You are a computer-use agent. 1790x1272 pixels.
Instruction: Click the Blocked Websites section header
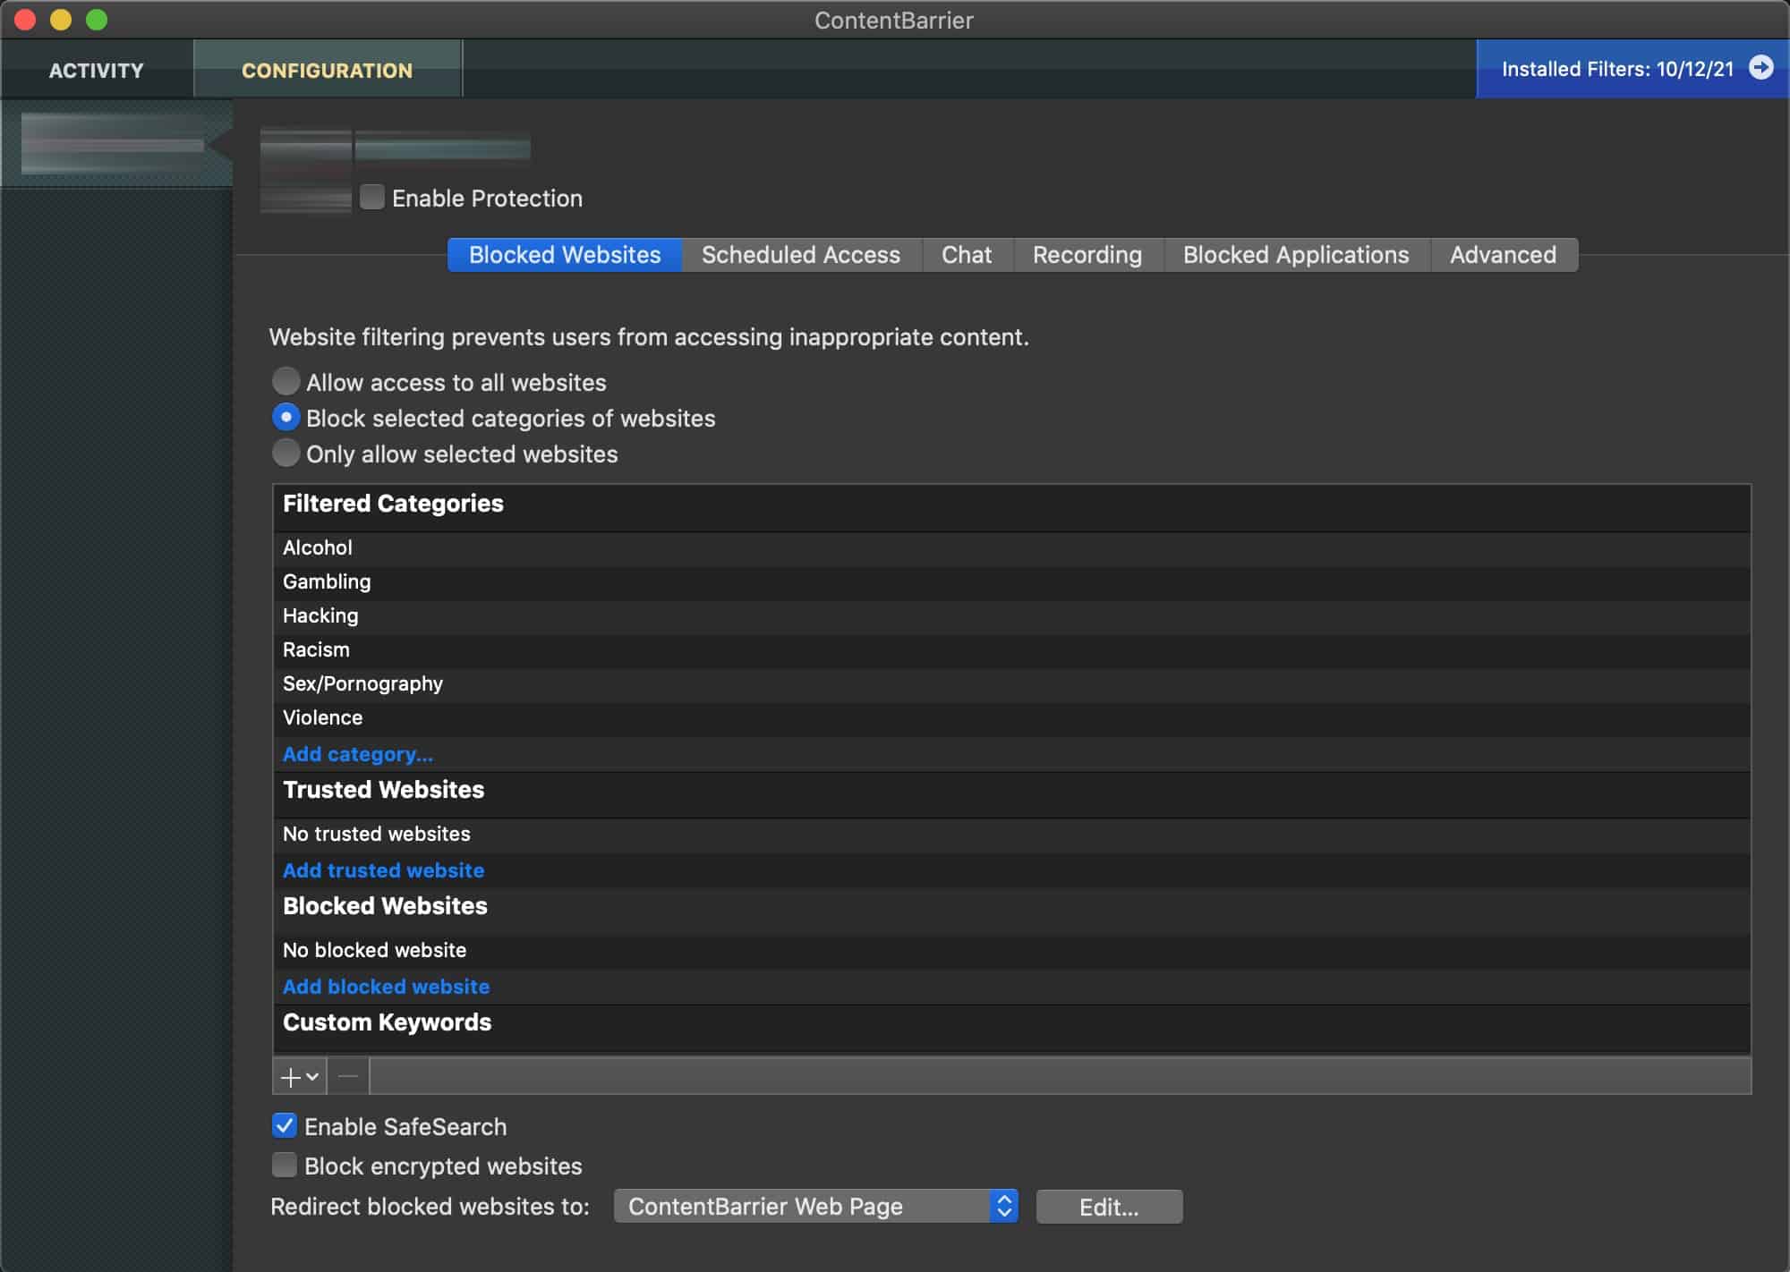[x=1011, y=910]
